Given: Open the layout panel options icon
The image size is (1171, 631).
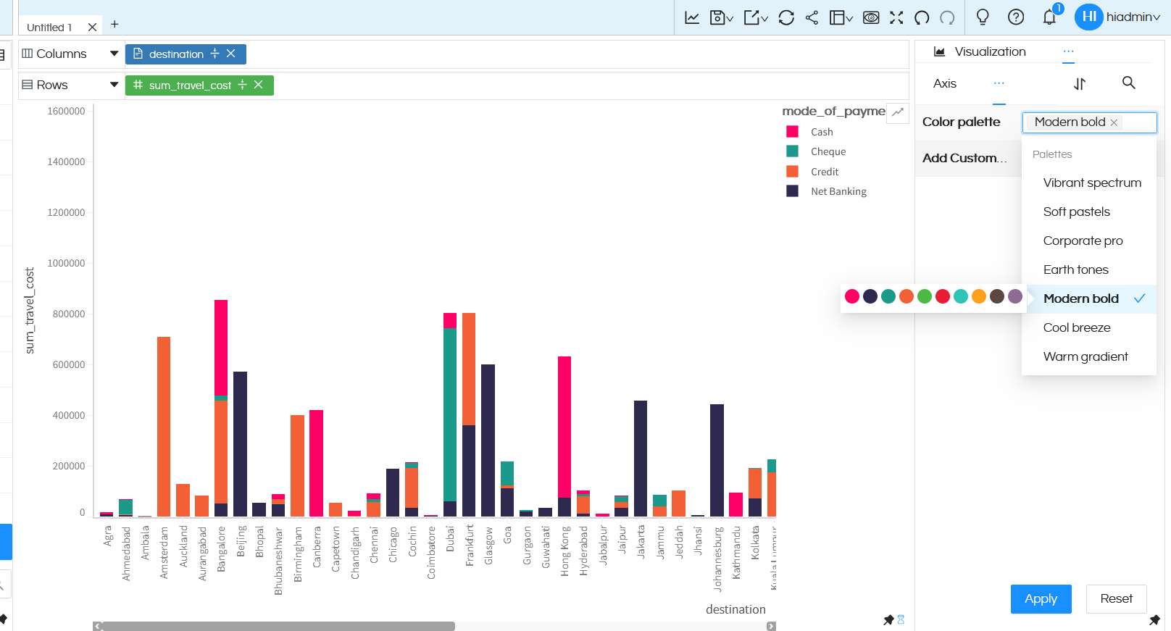Looking at the screenshot, I should pos(841,17).
